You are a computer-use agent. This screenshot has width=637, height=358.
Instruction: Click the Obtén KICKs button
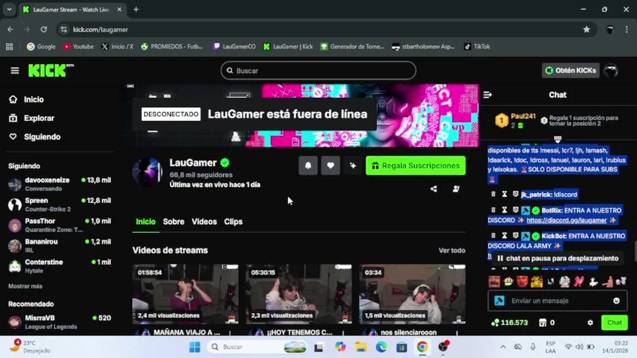570,71
